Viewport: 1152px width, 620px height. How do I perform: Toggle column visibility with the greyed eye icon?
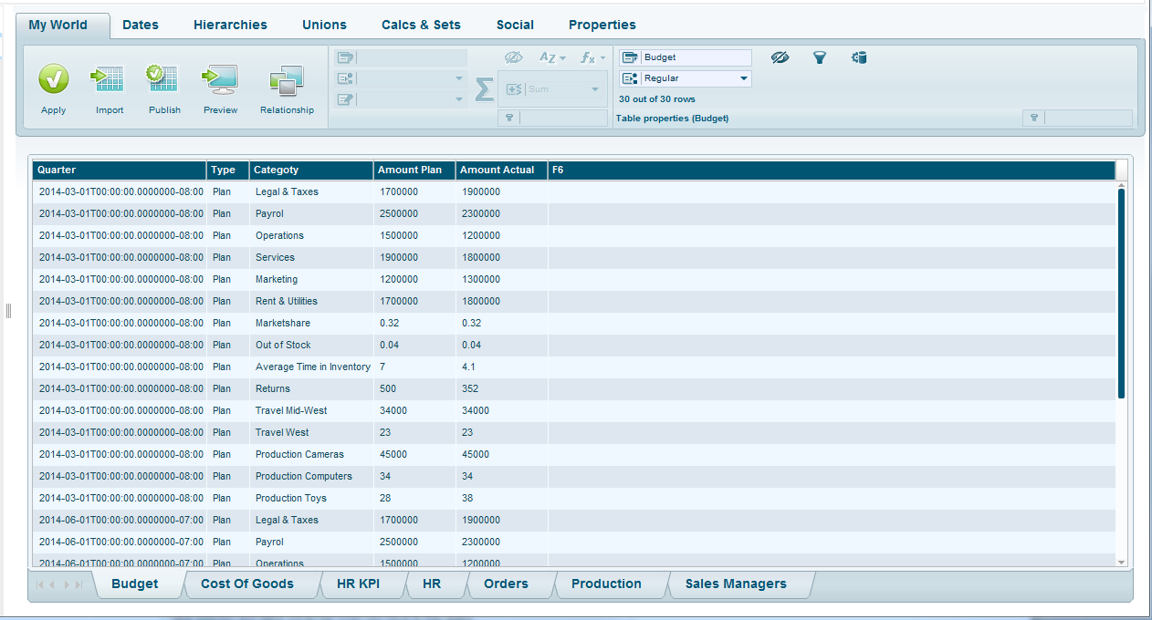click(513, 57)
